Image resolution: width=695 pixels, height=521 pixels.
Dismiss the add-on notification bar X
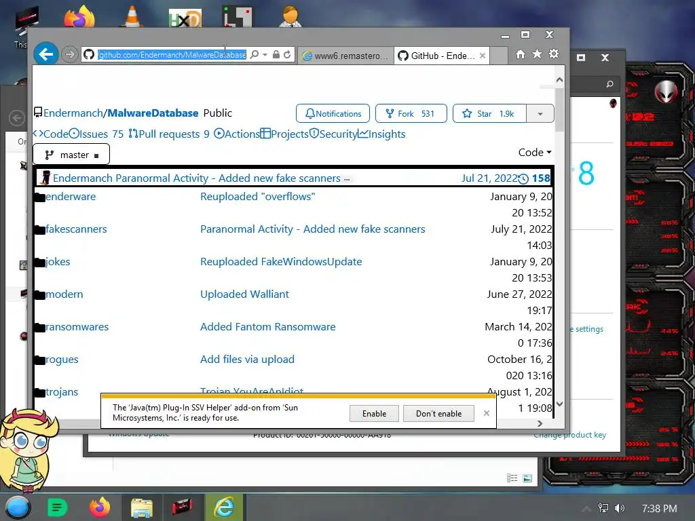pos(486,413)
